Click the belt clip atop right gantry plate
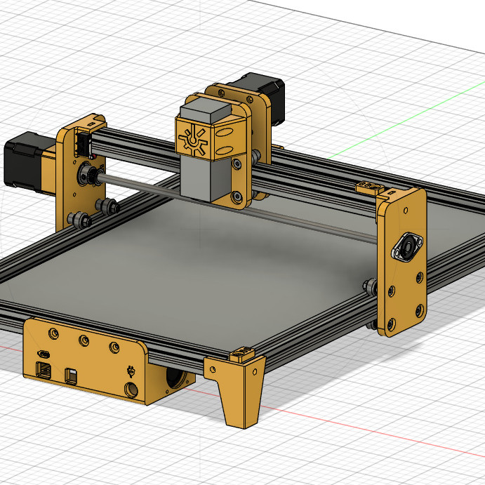The image size is (485, 485). click(372, 187)
